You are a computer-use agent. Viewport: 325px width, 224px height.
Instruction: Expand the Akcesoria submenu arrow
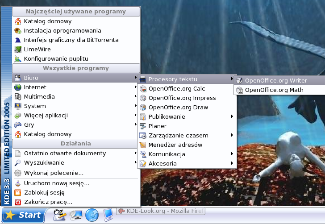click(232, 163)
